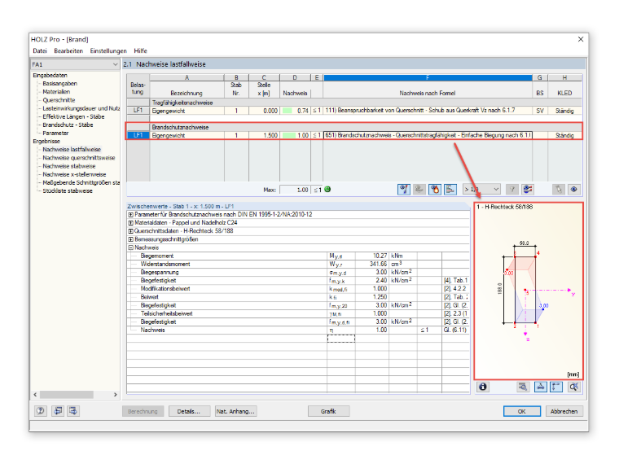
Task: Click the help question mark icon
Action: (40, 411)
